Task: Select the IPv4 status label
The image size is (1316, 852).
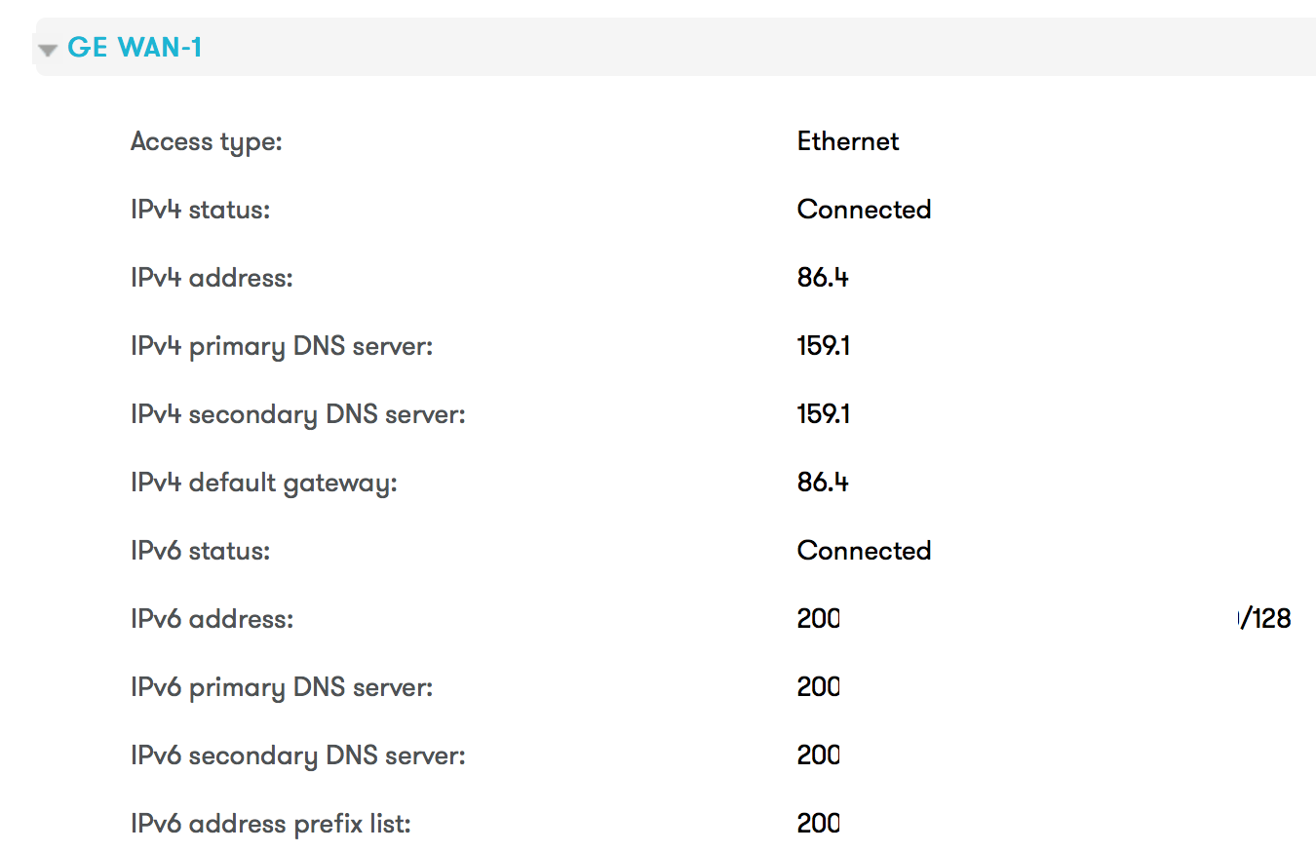Action: [200, 211]
